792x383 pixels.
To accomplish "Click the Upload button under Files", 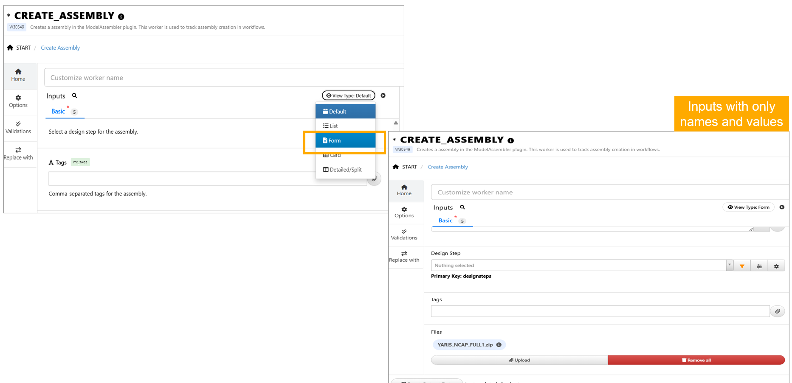I will 519,360.
